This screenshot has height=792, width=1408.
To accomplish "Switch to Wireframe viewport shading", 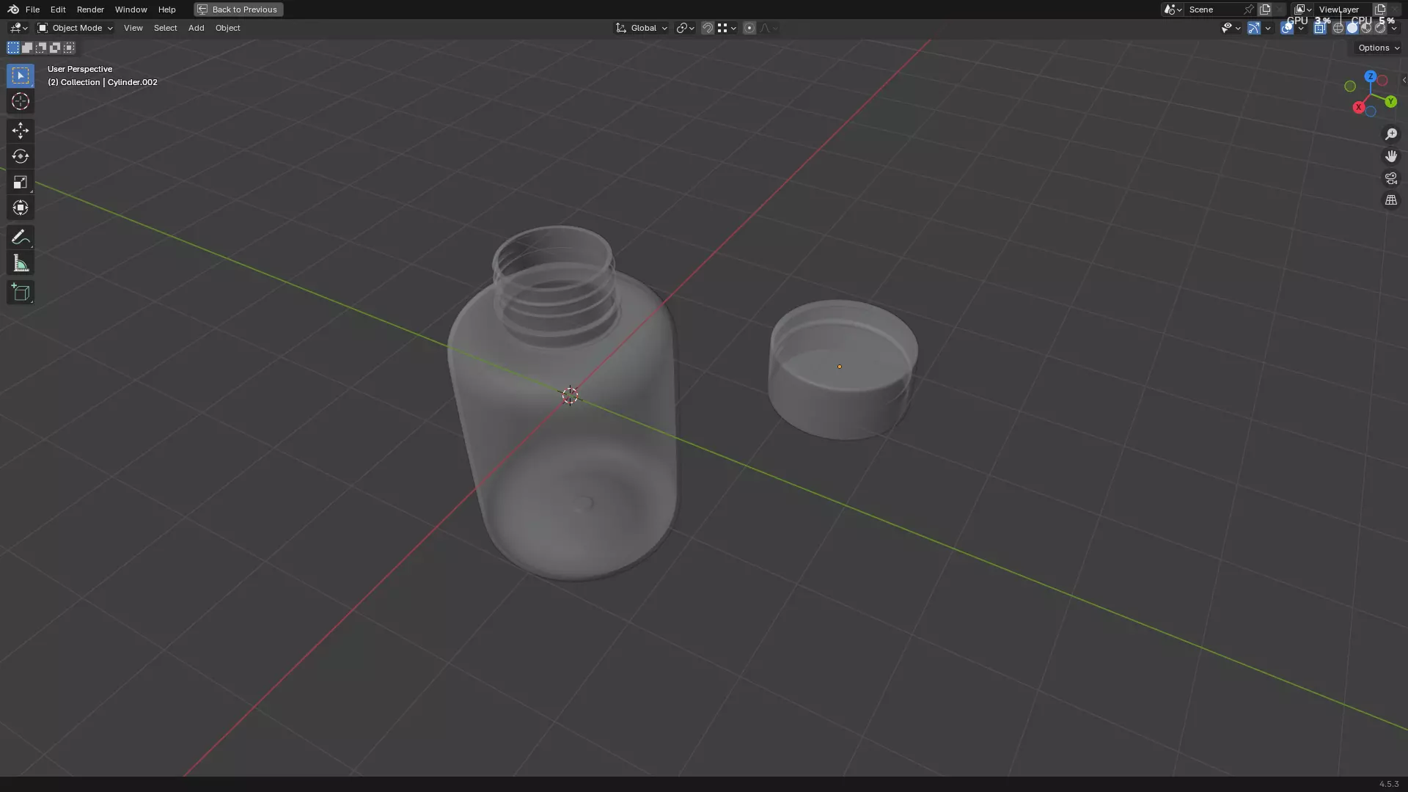I will [x=1338, y=28].
